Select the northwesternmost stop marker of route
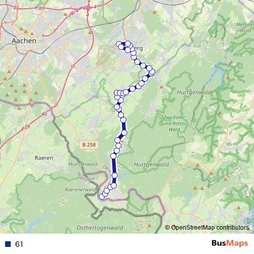 [119, 44]
